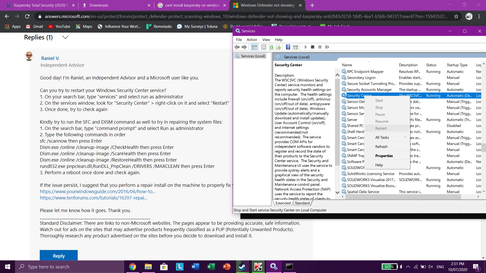Viewport: 486px width, 273px height.
Task: Click the Restart Service toolbar icon
Action: tap(327, 47)
